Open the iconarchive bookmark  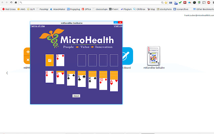181,9
